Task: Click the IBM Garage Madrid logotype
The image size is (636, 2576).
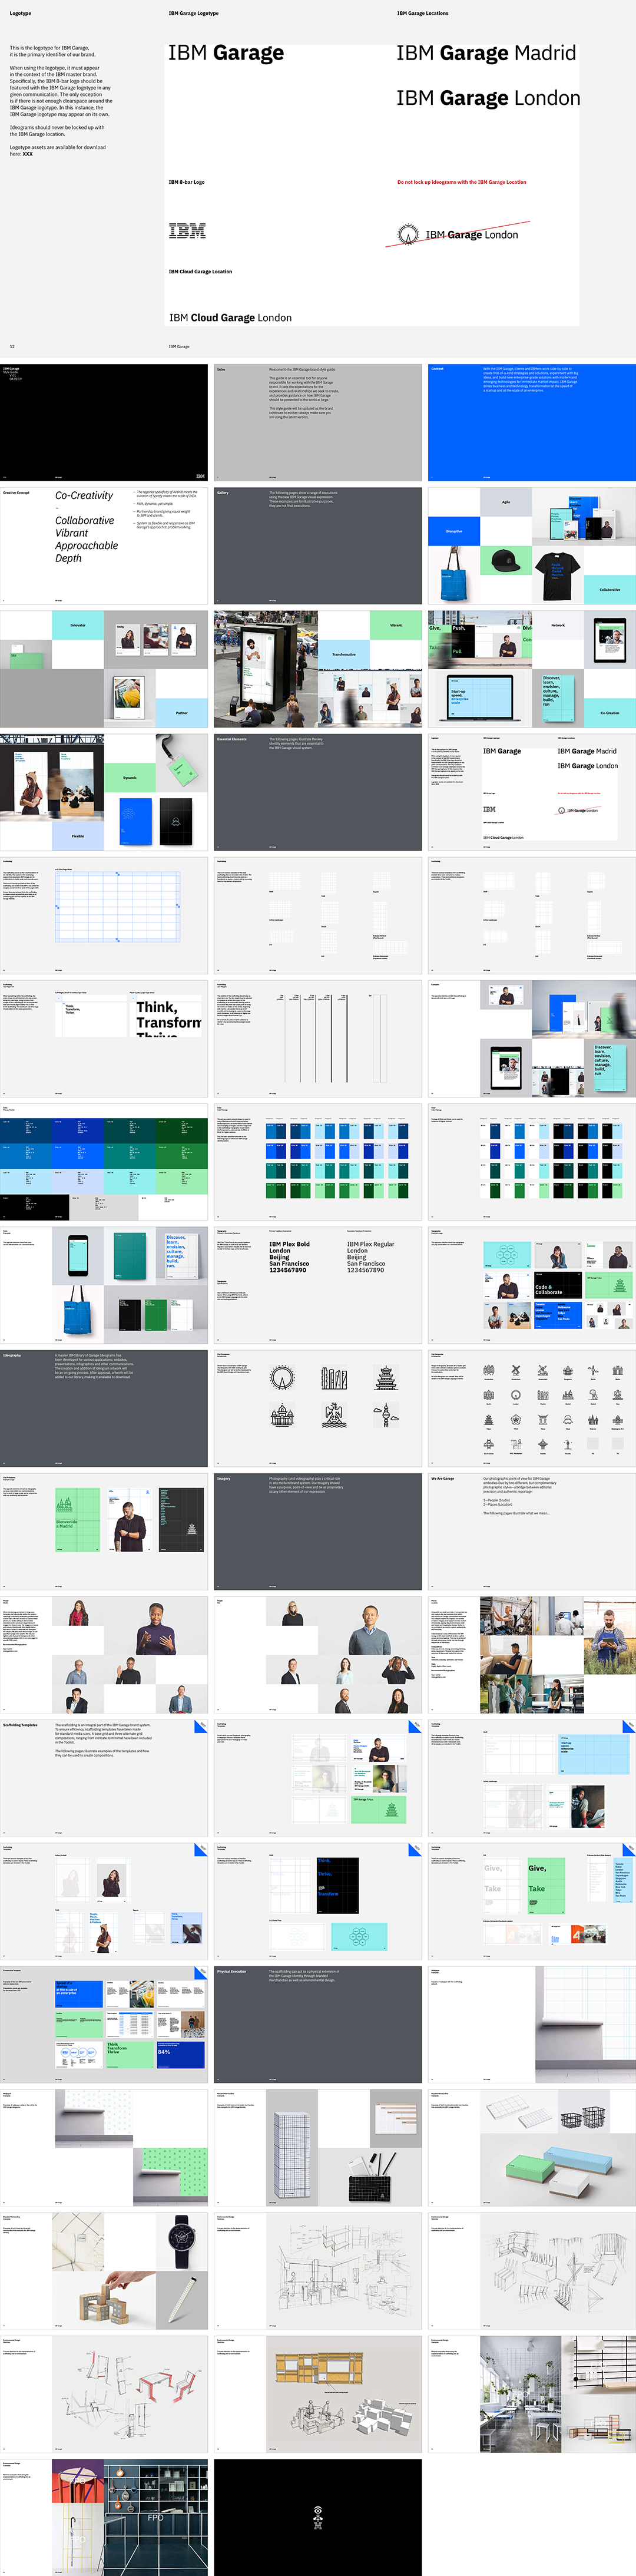Action: click(486, 53)
